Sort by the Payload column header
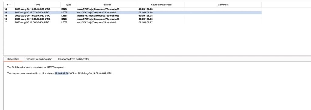The width and height of the screenshot is (311, 110). tap(107, 5)
